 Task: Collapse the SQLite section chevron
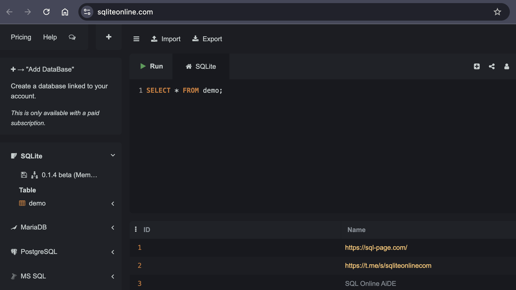coord(113,155)
